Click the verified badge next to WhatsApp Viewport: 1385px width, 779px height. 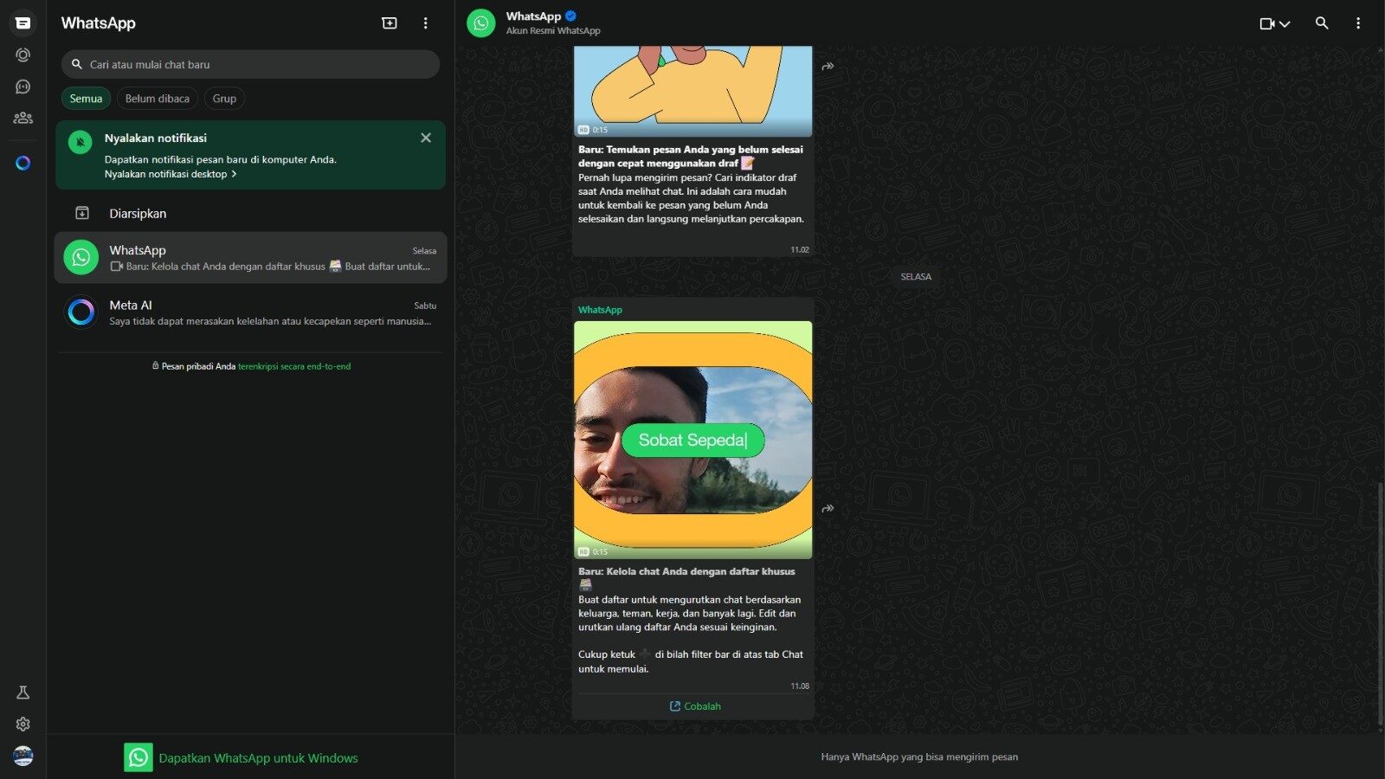(571, 16)
